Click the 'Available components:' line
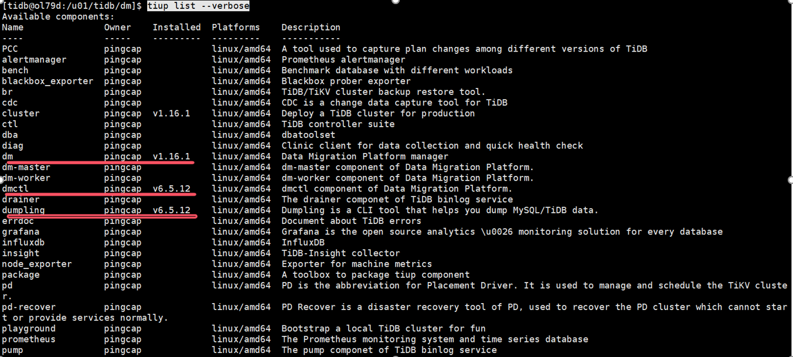Screen dimensions: 793x357 click(x=58, y=16)
